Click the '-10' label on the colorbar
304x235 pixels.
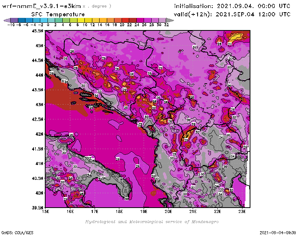pos(11,25)
